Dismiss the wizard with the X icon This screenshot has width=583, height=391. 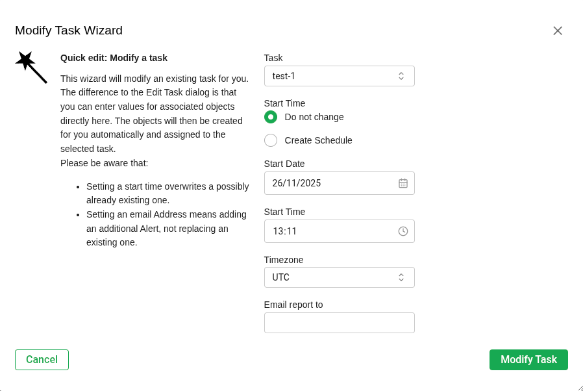coord(557,30)
